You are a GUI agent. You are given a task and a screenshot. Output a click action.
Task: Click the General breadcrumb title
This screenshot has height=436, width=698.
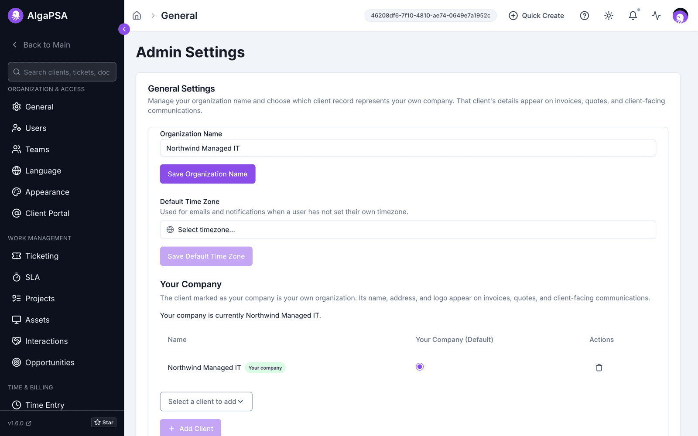pos(179,16)
